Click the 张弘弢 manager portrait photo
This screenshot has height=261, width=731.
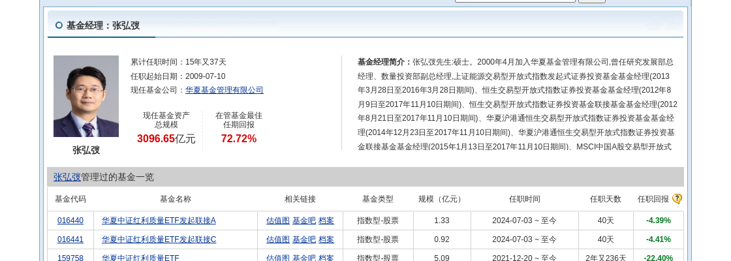[x=86, y=96]
